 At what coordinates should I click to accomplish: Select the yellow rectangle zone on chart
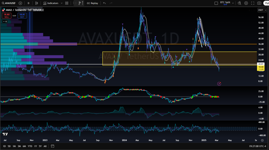180,58
